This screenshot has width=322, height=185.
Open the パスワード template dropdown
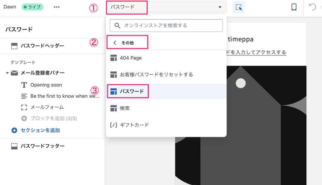[166, 7]
